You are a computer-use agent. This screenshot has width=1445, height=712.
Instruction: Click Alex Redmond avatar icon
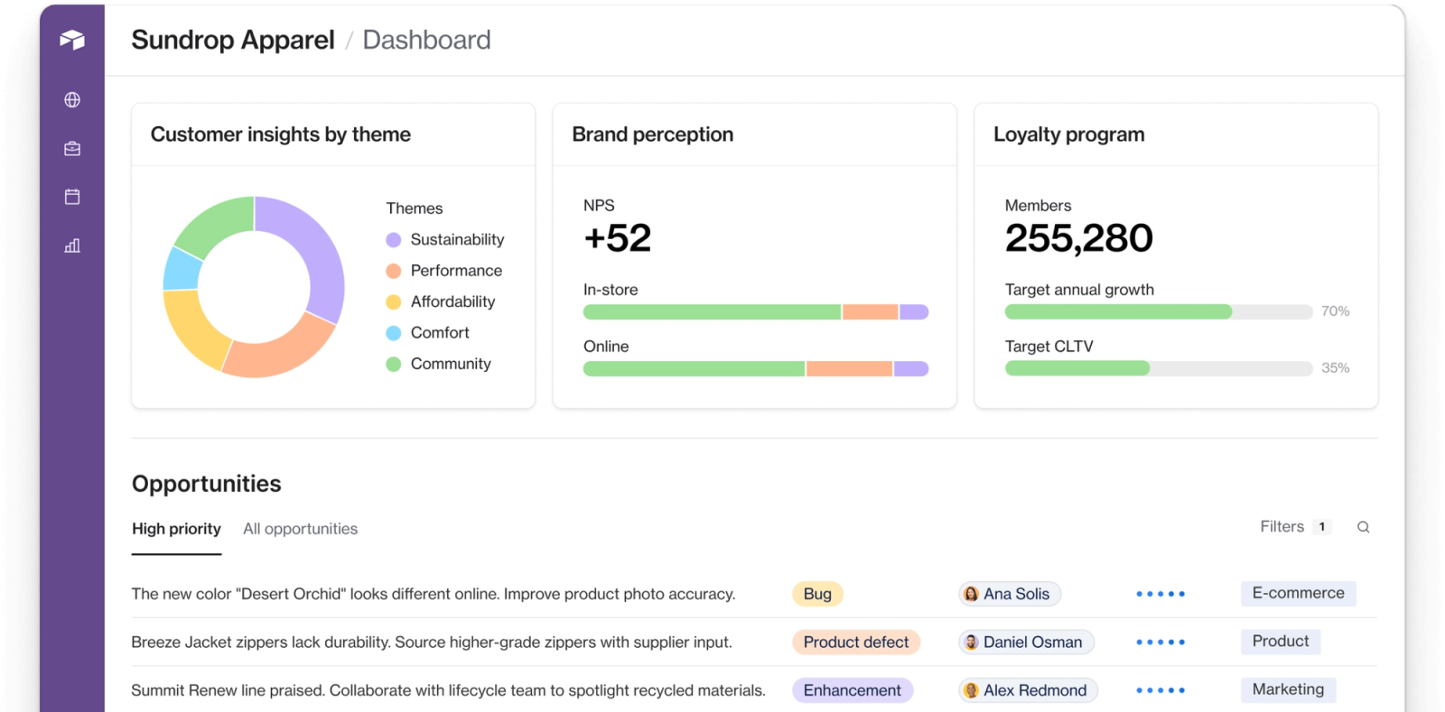point(971,690)
